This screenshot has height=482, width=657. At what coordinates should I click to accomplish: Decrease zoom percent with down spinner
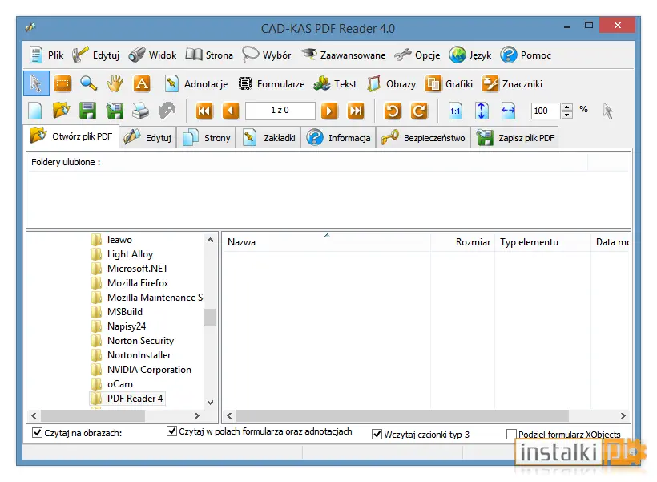click(x=566, y=115)
